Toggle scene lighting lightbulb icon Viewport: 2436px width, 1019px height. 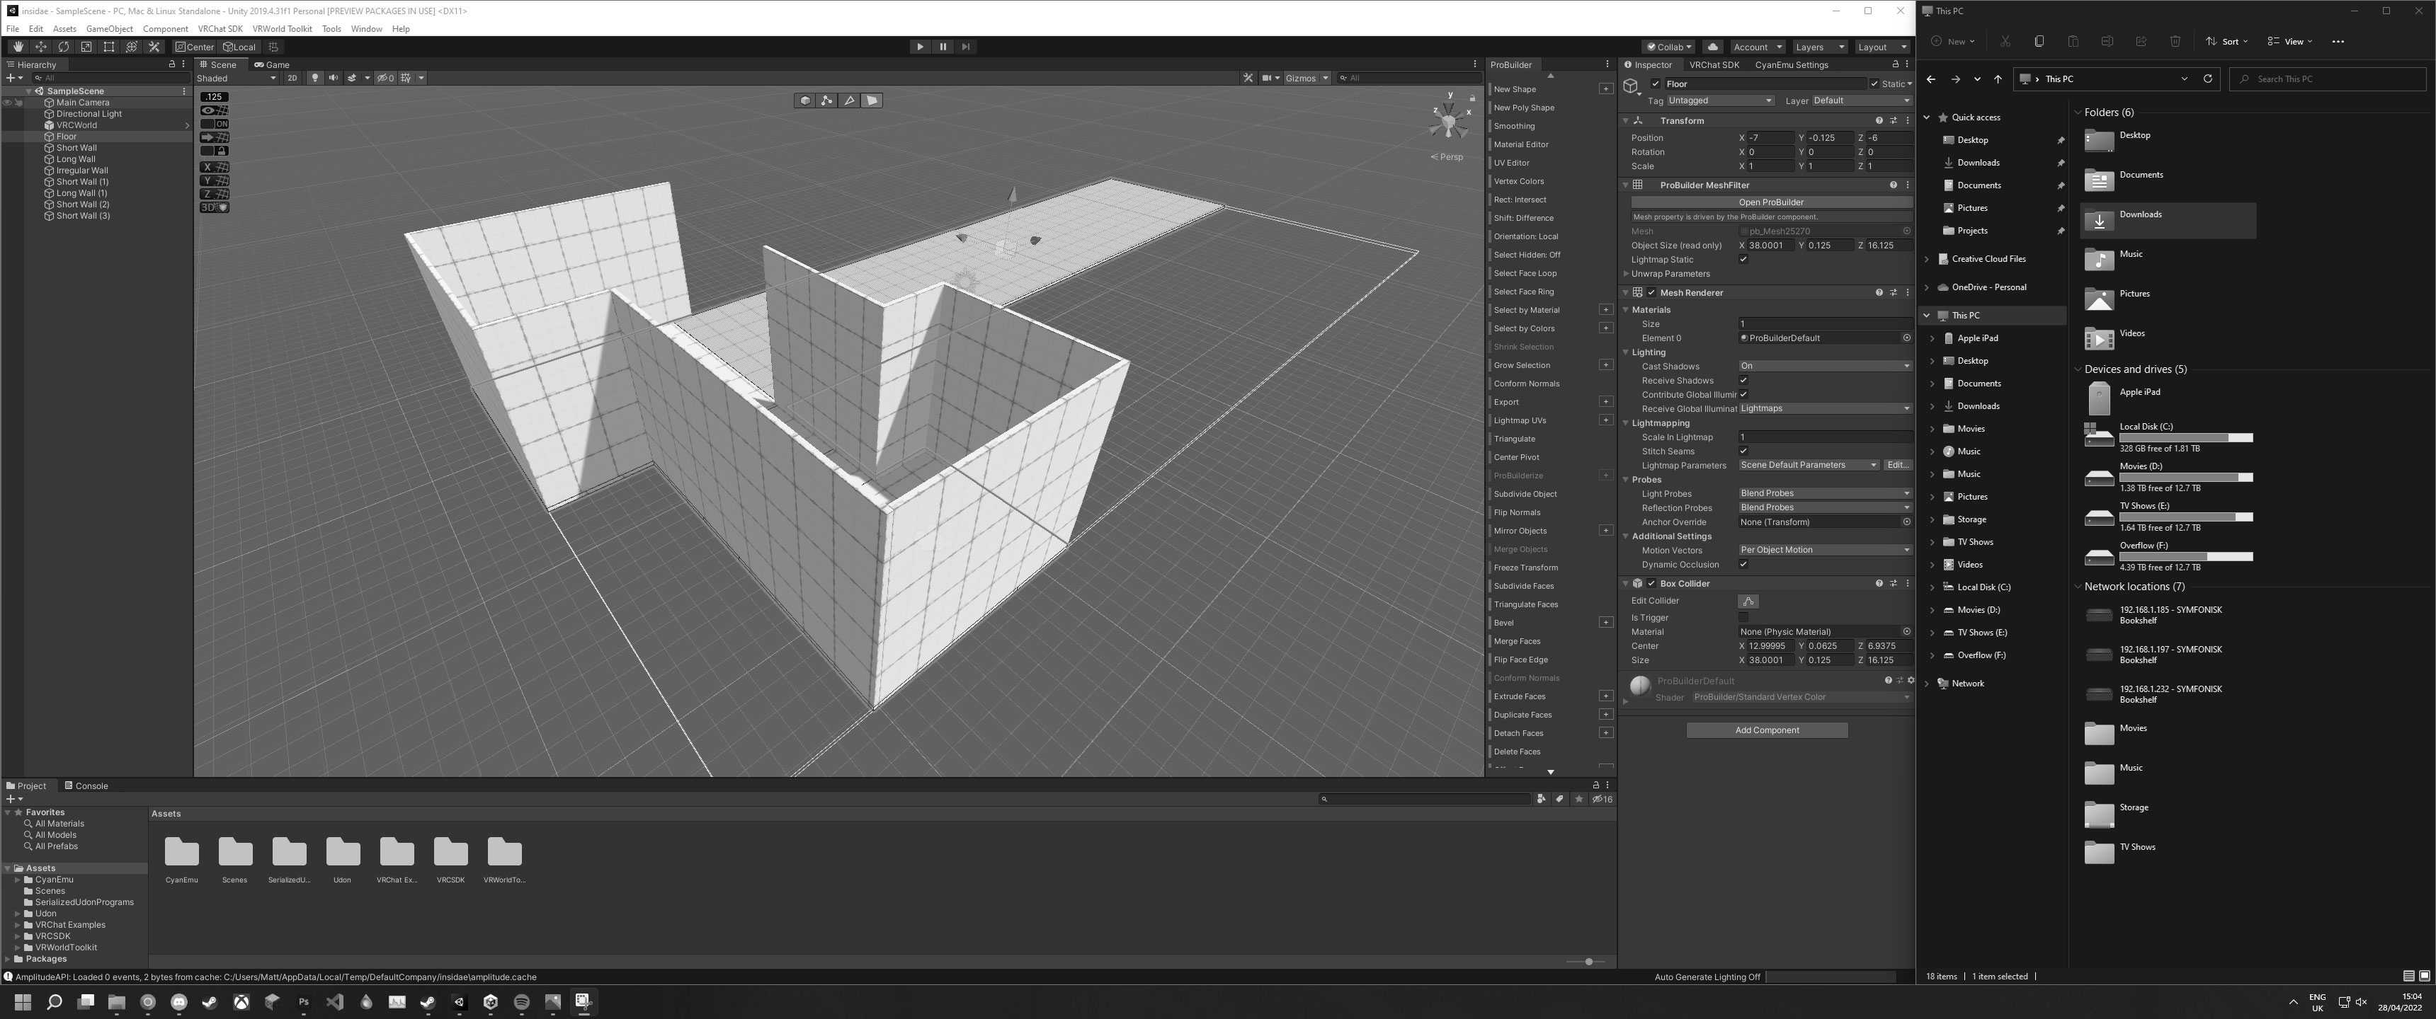coord(315,79)
